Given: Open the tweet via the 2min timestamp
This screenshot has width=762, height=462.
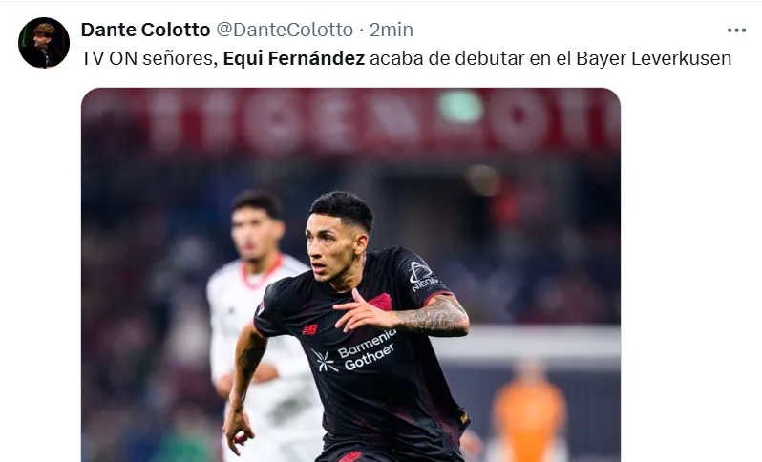Looking at the screenshot, I should 392,30.
